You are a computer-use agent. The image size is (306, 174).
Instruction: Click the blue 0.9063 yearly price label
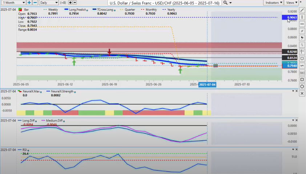pos(291,17)
